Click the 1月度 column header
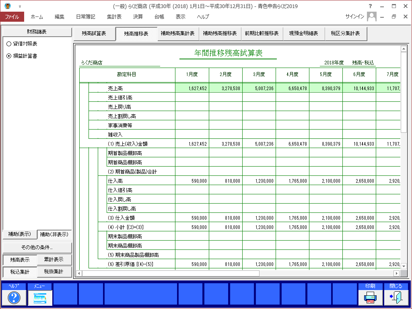This screenshot has height=309, width=412. (192, 74)
